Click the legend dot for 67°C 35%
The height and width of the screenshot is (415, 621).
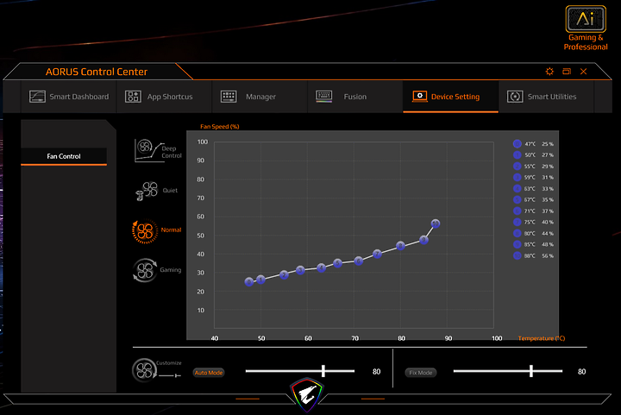517,199
